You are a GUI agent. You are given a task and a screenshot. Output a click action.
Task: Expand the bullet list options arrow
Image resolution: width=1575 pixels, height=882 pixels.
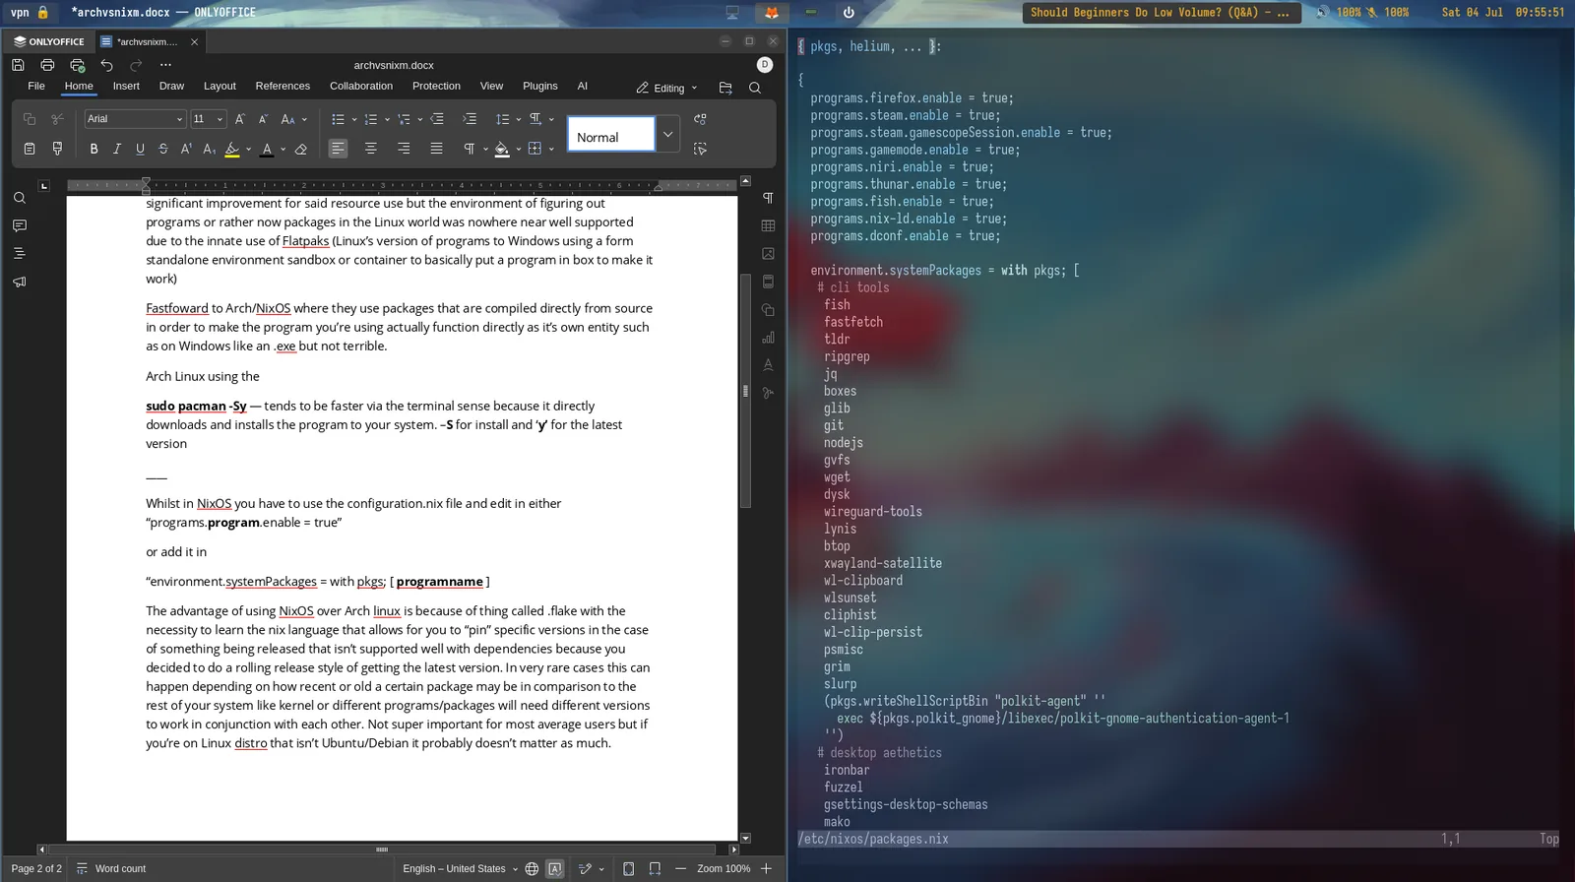pyautogui.click(x=354, y=119)
